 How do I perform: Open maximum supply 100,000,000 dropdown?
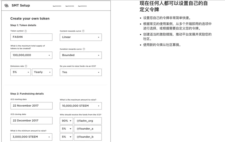pyautogui.click(x=31, y=55)
